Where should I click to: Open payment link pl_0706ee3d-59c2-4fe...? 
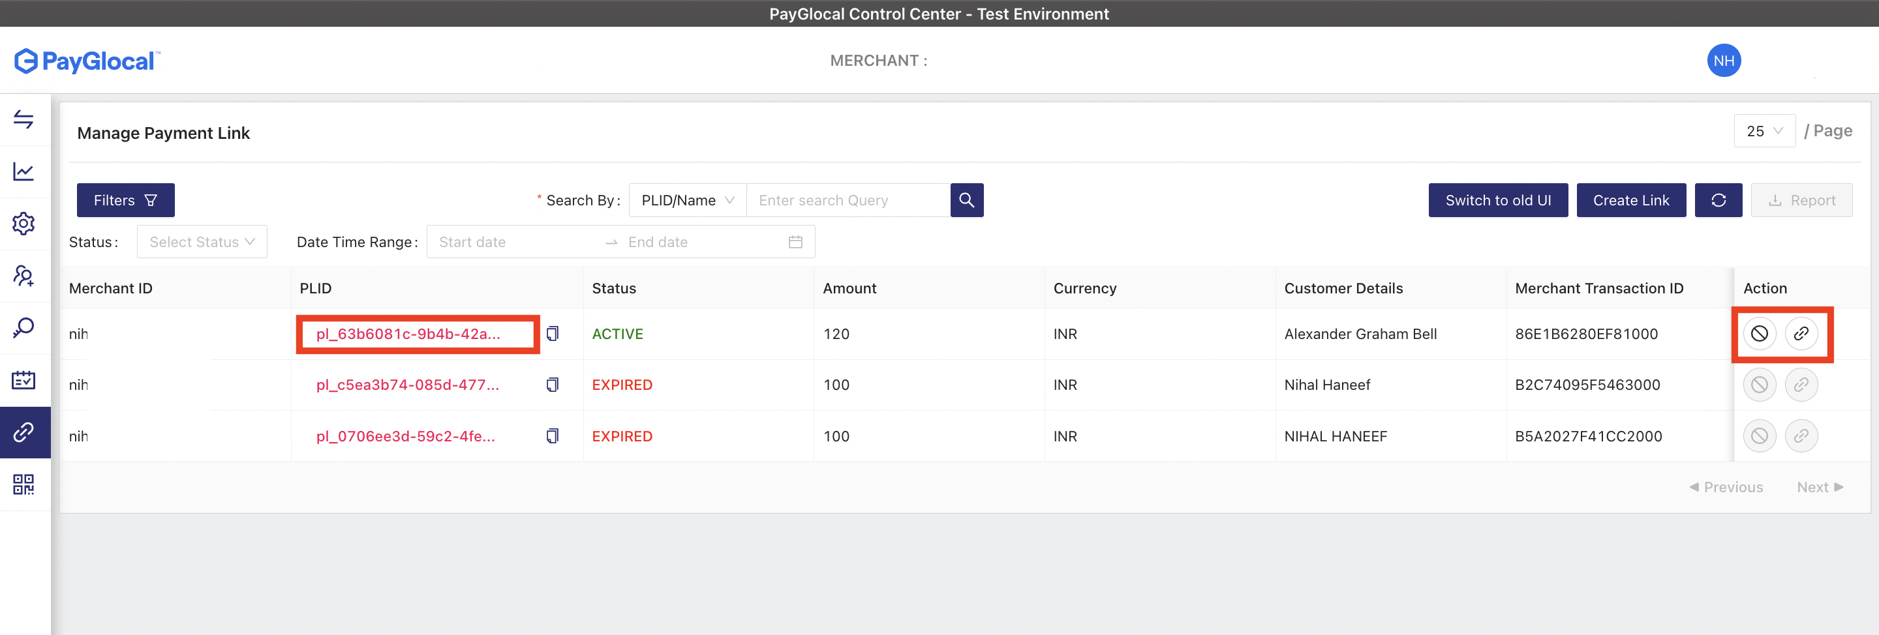pos(406,436)
